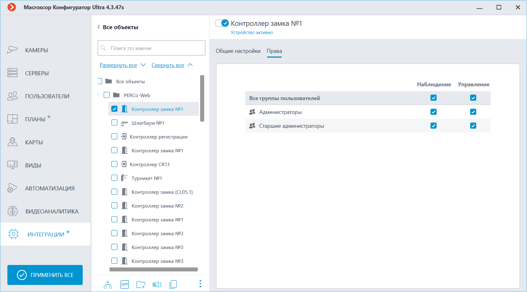Uncheck Наблюдение for Администраторы
Image resolution: width=527 pixels, height=292 pixels.
(x=434, y=112)
